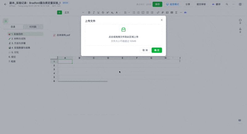Click the 进行中 status tag
Viewport: 247px width, 134px height.
[65, 3]
